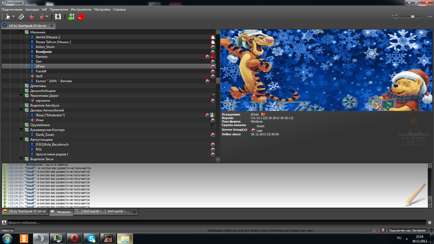434x244 pixels.
Task: Click the Winnie the Pooh banner image
Action: (x=326, y=70)
